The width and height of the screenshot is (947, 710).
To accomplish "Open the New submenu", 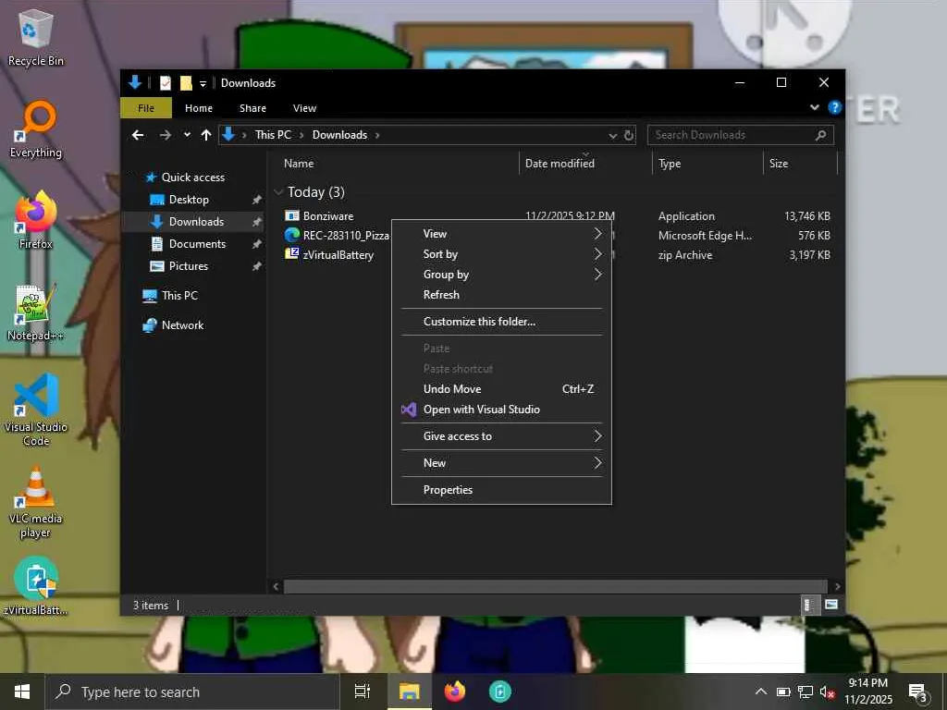I will [x=501, y=463].
